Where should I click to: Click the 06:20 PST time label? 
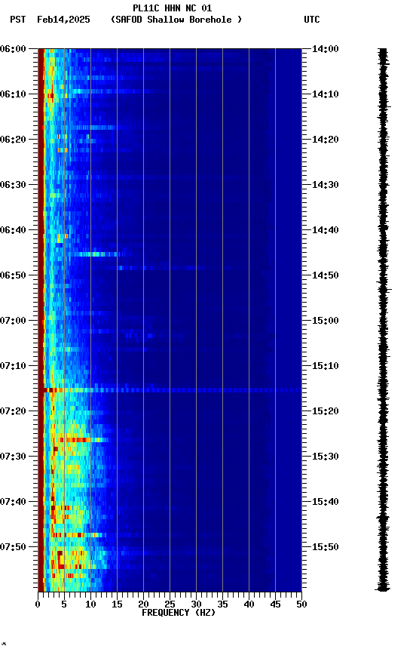pyautogui.click(x=13, y=140)
